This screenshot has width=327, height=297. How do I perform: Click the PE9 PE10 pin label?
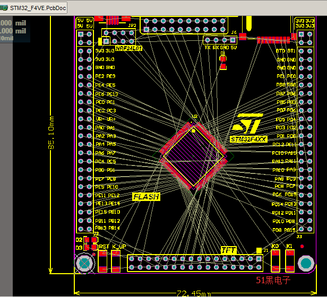[107, 187]
